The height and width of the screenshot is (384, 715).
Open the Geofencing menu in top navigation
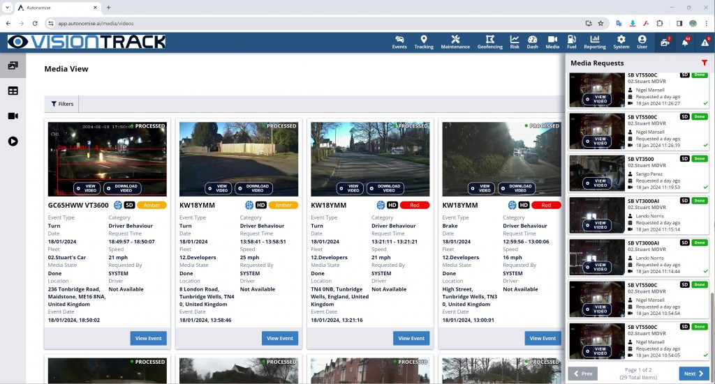489,42
